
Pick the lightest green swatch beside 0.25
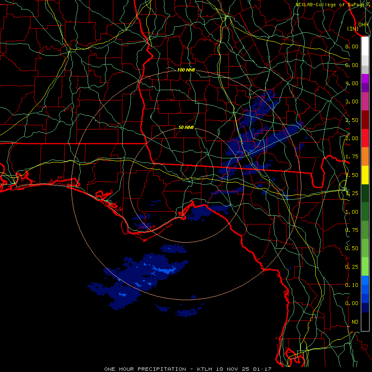(365, 267)
